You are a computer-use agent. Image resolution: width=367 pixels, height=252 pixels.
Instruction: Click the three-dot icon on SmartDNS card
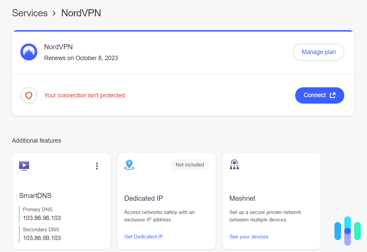[97, 166]
